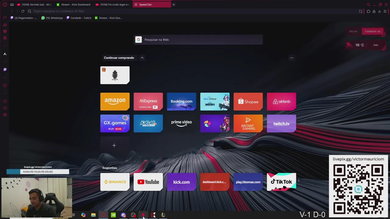390x219 pixels.
Task: Open the extensions cube icon in toolbar
Action: [368, 11]
